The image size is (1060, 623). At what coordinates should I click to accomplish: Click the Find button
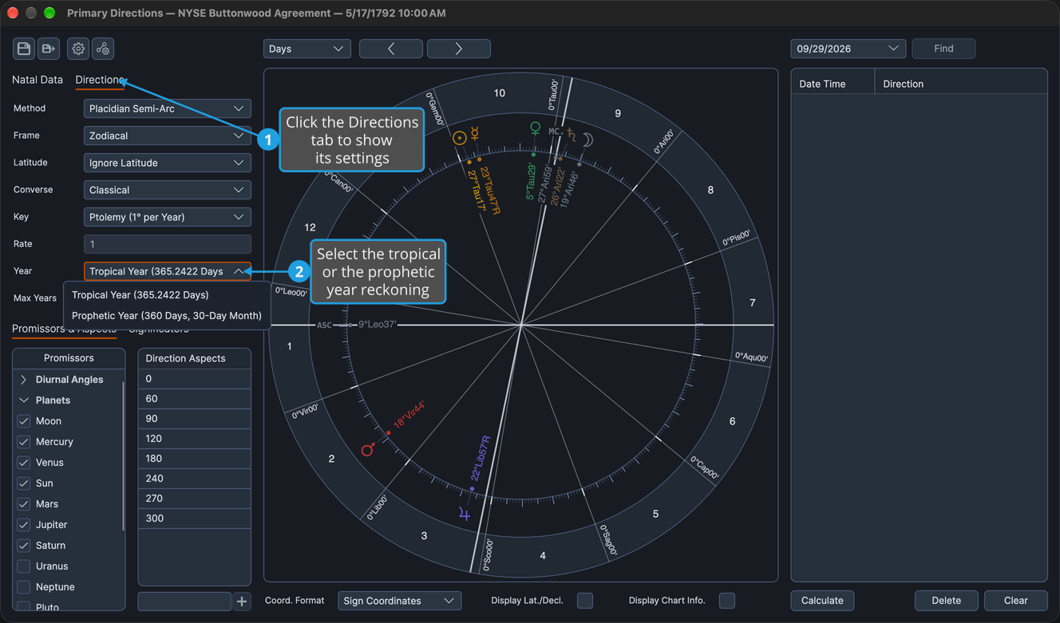point(943,49)
